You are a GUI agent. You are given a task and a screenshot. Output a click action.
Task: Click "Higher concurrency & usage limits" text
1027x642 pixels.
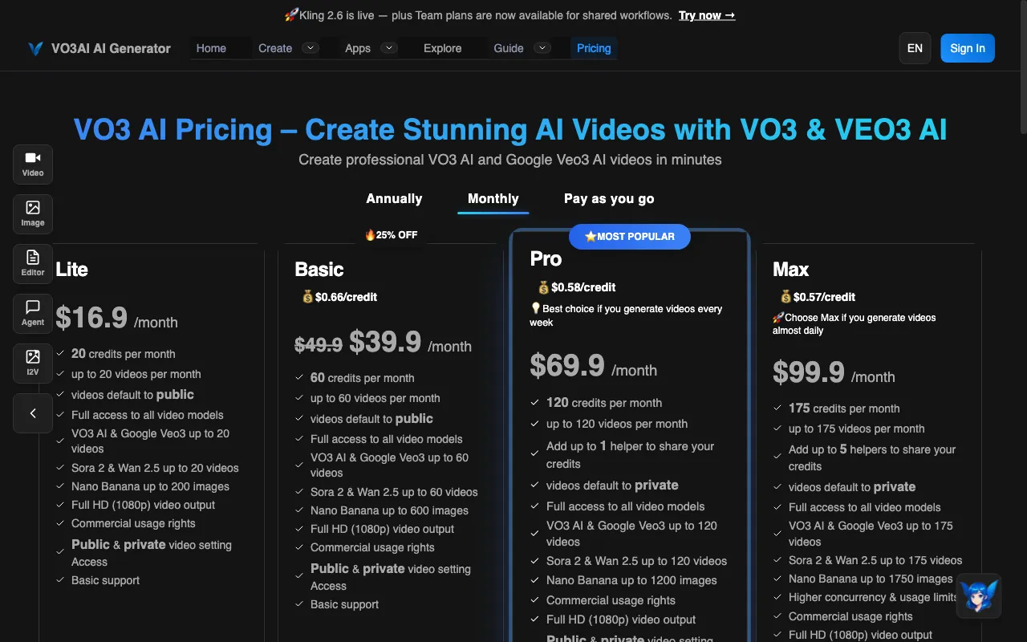[873, 597]
